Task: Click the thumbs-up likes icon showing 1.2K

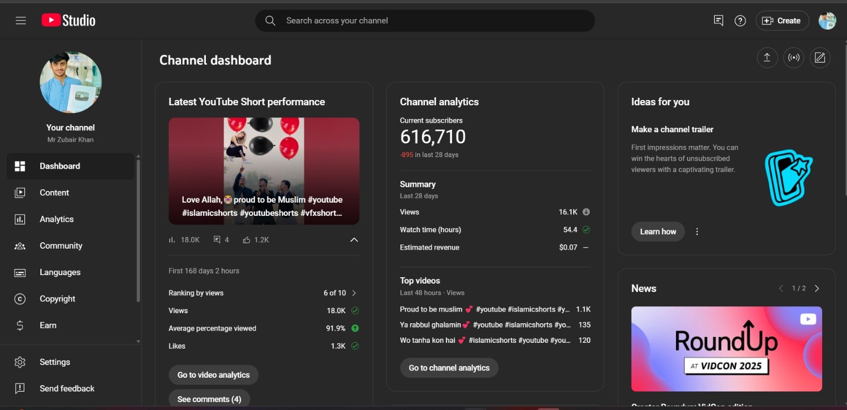Action: tap(247, 240)
